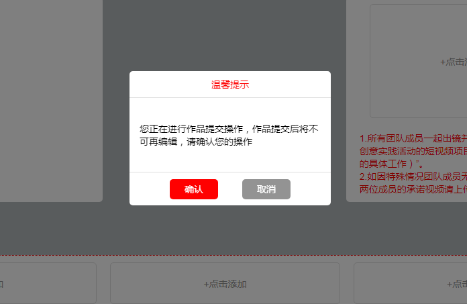Cancel submission with the gray 取消 button
Viewport: 467px width, 304px height.
pos(266,189)
